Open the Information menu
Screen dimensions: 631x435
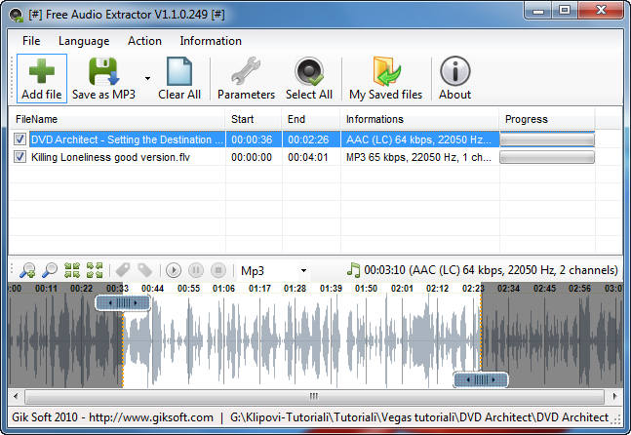(x=211, y=41)
